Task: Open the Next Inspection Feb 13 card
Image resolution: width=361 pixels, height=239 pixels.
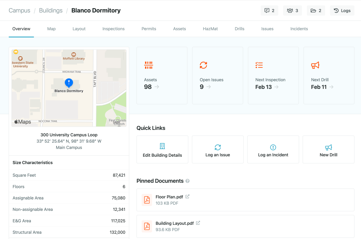Action: point(273,76)
